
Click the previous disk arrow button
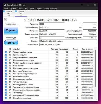click(x=6, y=20)
